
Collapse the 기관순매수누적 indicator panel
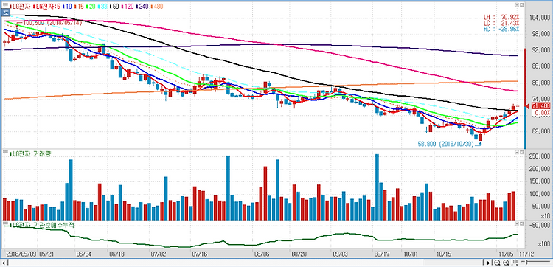pos(516,223)
